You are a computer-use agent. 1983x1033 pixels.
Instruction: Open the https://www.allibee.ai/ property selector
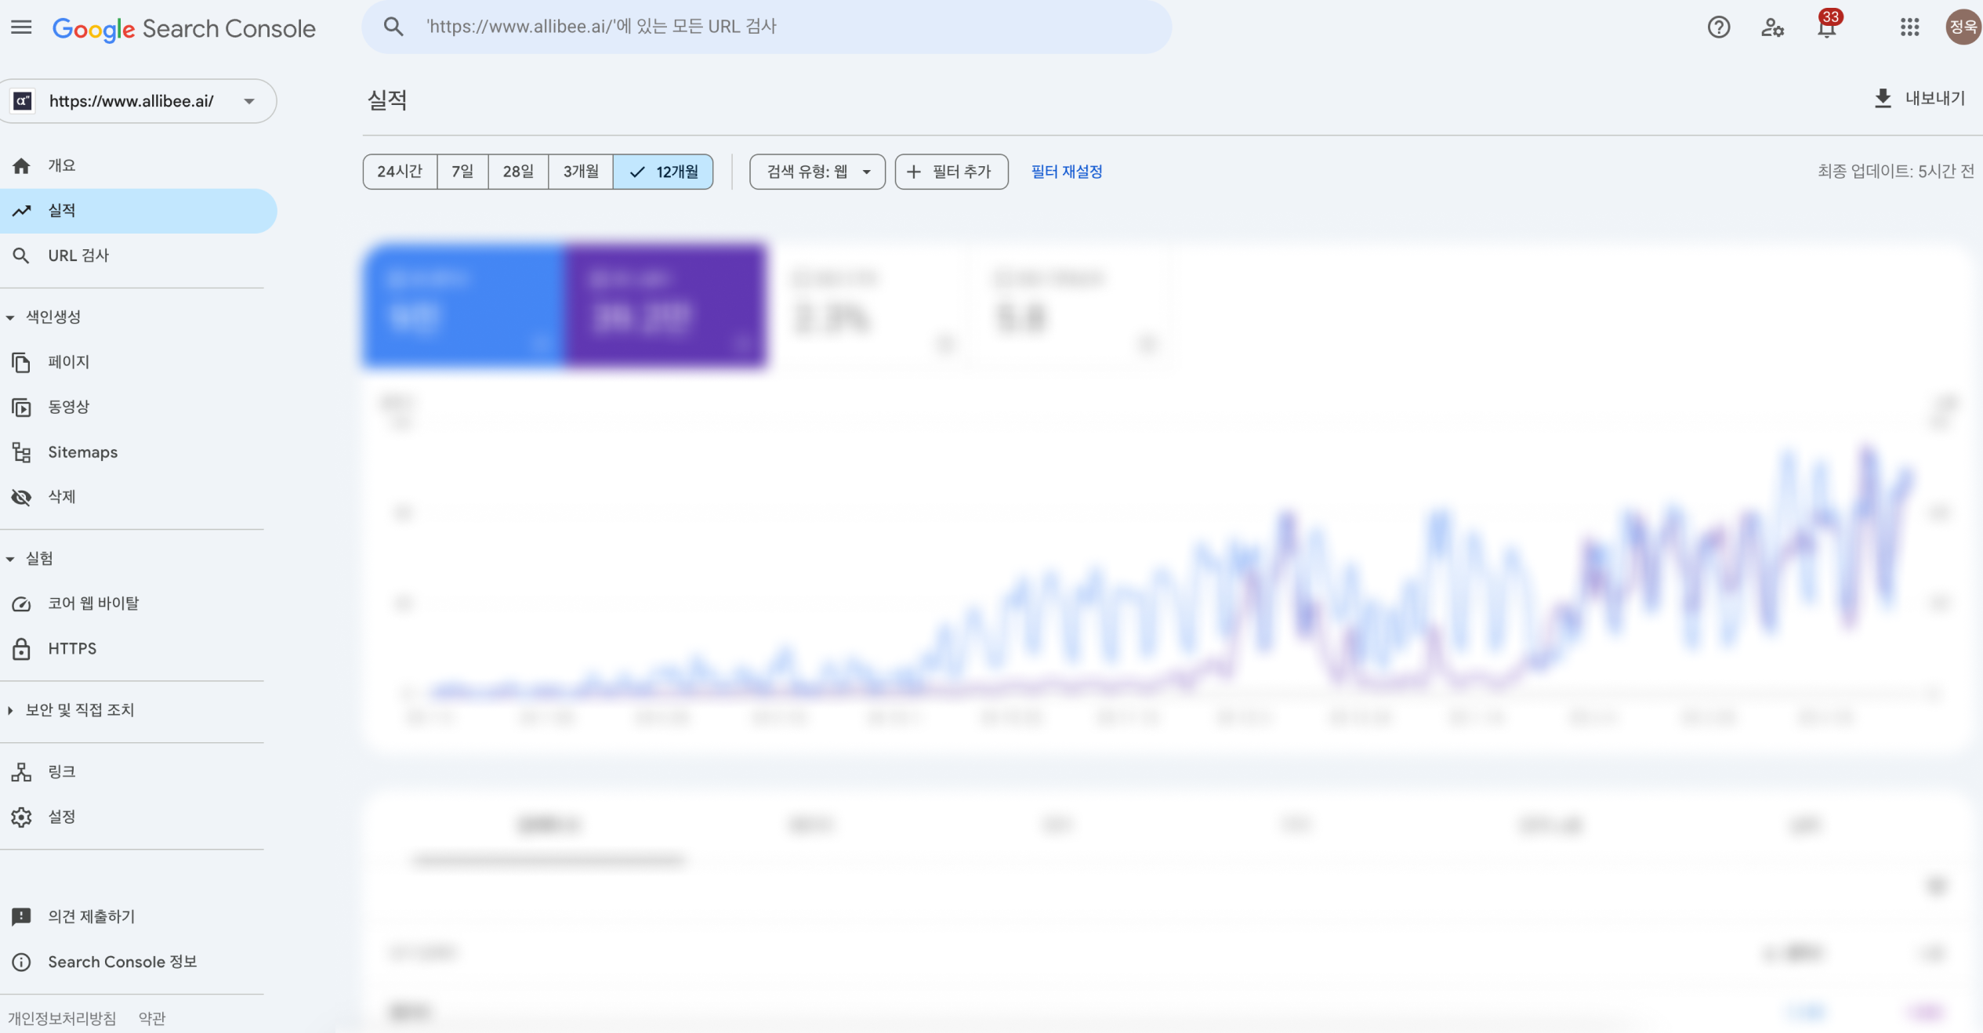(x=138, y=100)
